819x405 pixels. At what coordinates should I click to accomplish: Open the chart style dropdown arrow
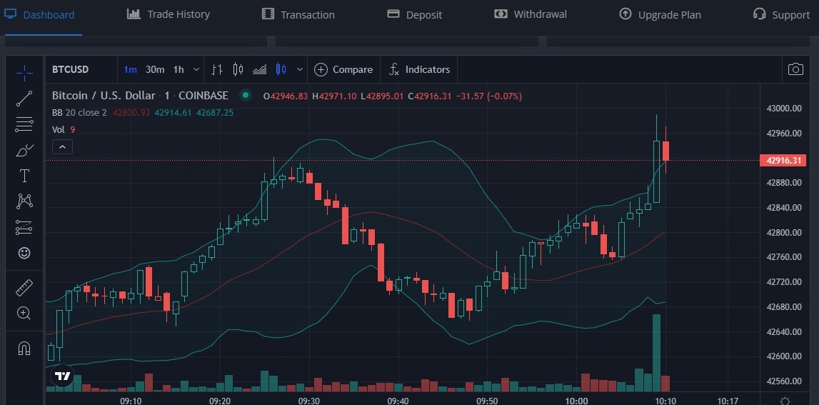click(x=300, y=69)
